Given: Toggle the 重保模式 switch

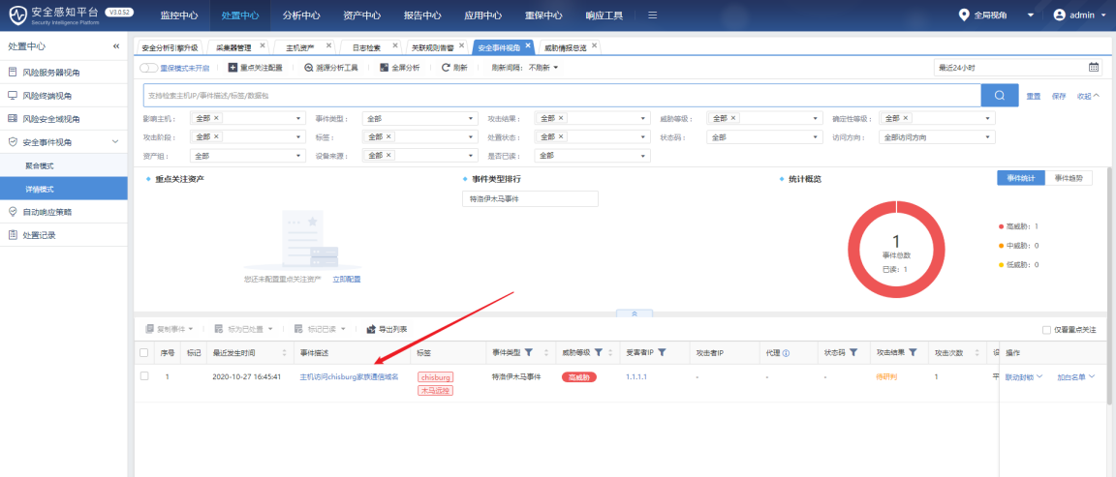Looking at the screenshot, I should coord(149,68).
